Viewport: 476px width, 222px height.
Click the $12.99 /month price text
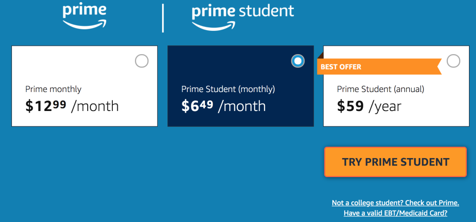click(72, 106)
